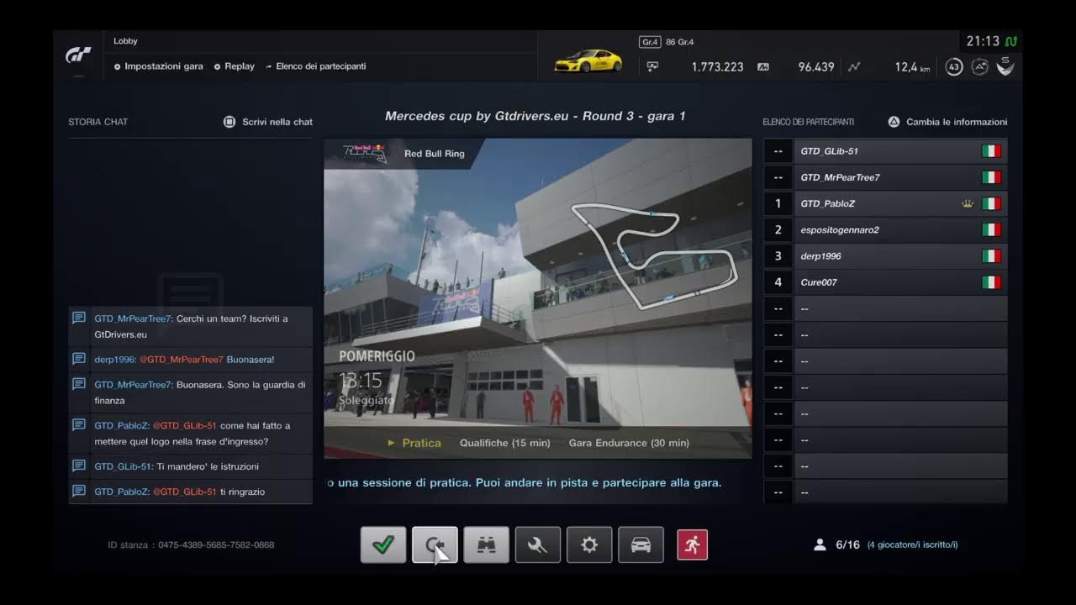Click the Mercedes cup event title
The height and width of the screenshot is (605, 1076).
(x=535, y=116)
